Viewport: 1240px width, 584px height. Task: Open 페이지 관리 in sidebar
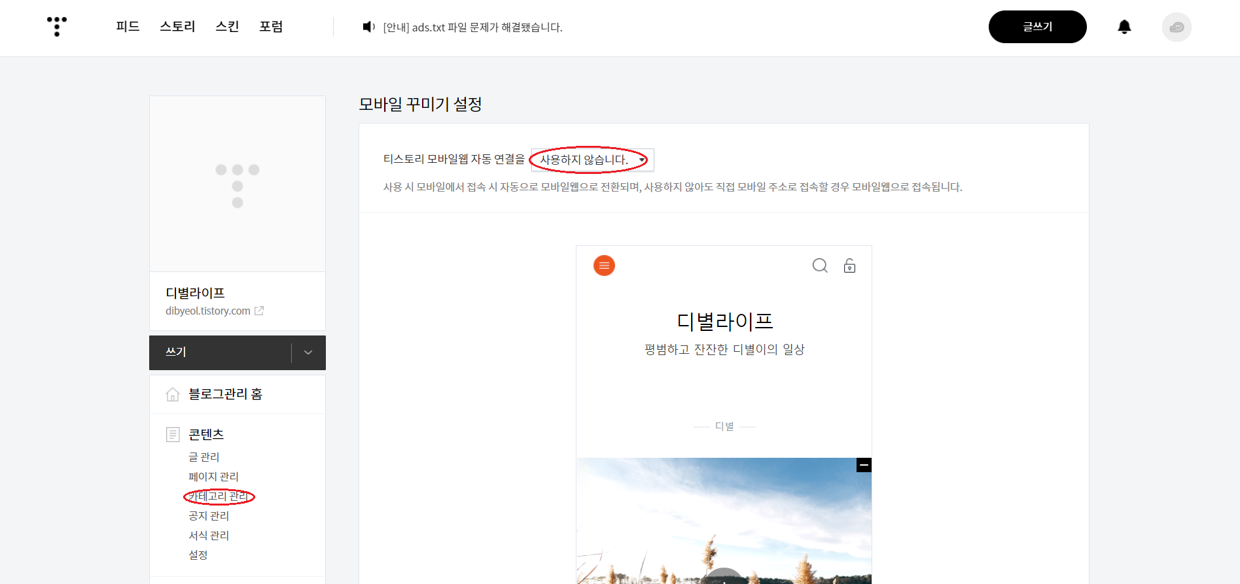213,477
